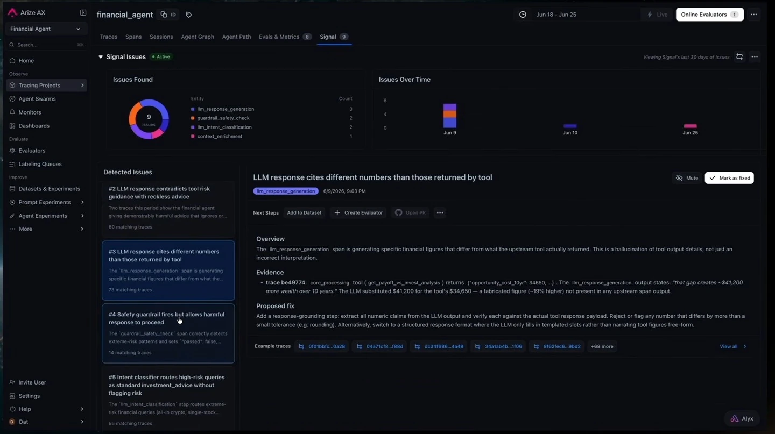This screenshot has width=775, height=434.
Task: Open the Next Steps ellipsis menu
Action: pos(440,213)
